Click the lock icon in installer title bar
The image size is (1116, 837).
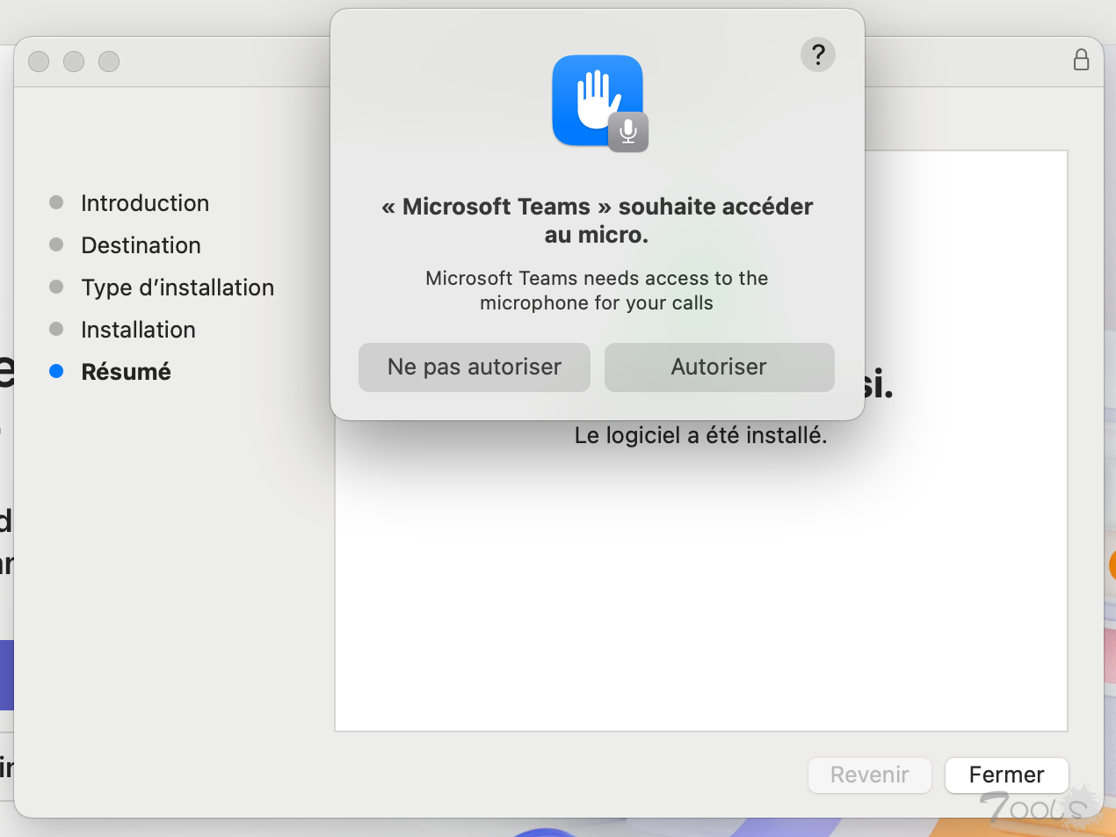pos(1082,60)
